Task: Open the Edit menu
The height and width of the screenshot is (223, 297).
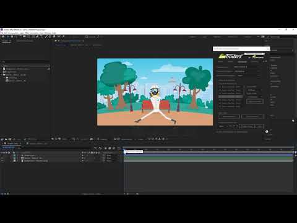Action: pyautogui.click(x=6, y=33)
